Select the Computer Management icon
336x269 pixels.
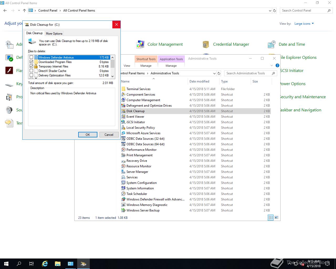[123, 100]
